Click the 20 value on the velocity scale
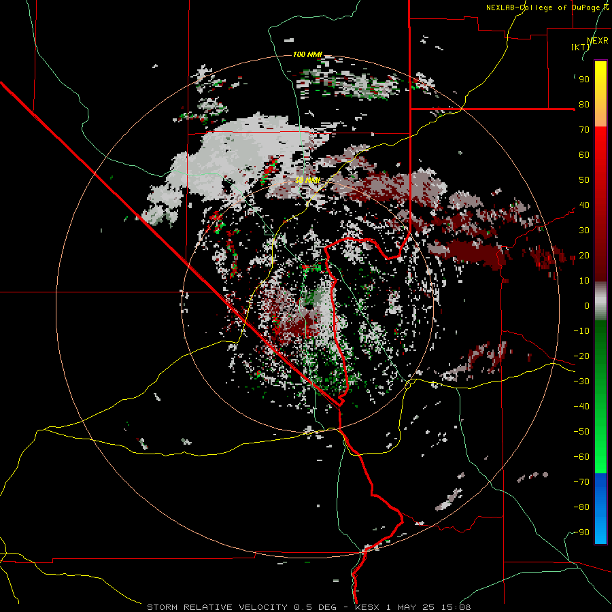 point(584,256)
